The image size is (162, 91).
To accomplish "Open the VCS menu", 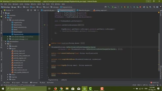I will pyautogui.click(x=52, y=4).
